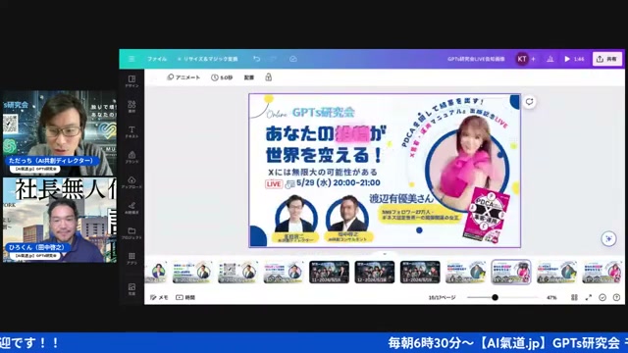Viewport: 628px width, 353px height.
Task: Open the hamburger main menu in Canva
Action: click(131, 59)
